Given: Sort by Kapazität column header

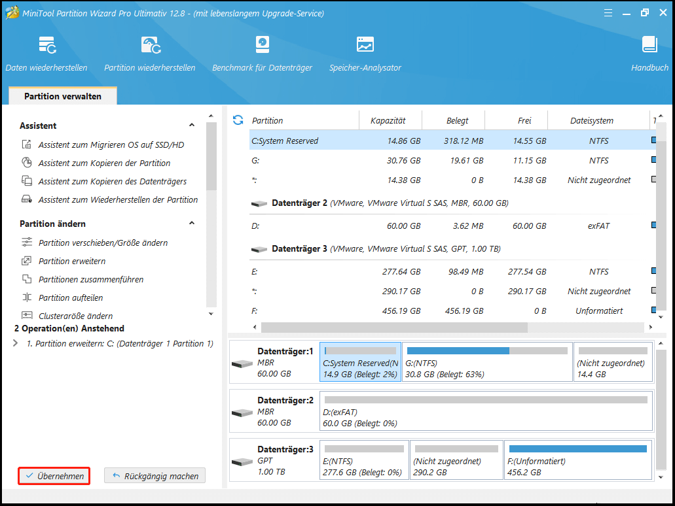Looking at the screenshot, I should pos(388,120).
